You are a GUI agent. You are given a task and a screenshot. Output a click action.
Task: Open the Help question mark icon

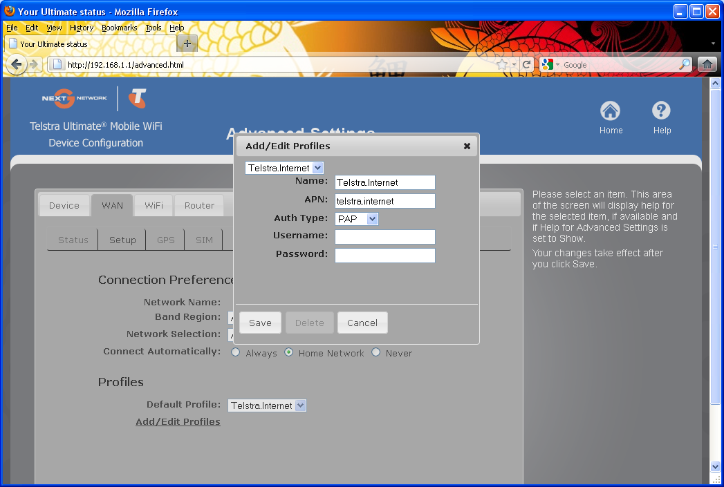coord(661,111)
